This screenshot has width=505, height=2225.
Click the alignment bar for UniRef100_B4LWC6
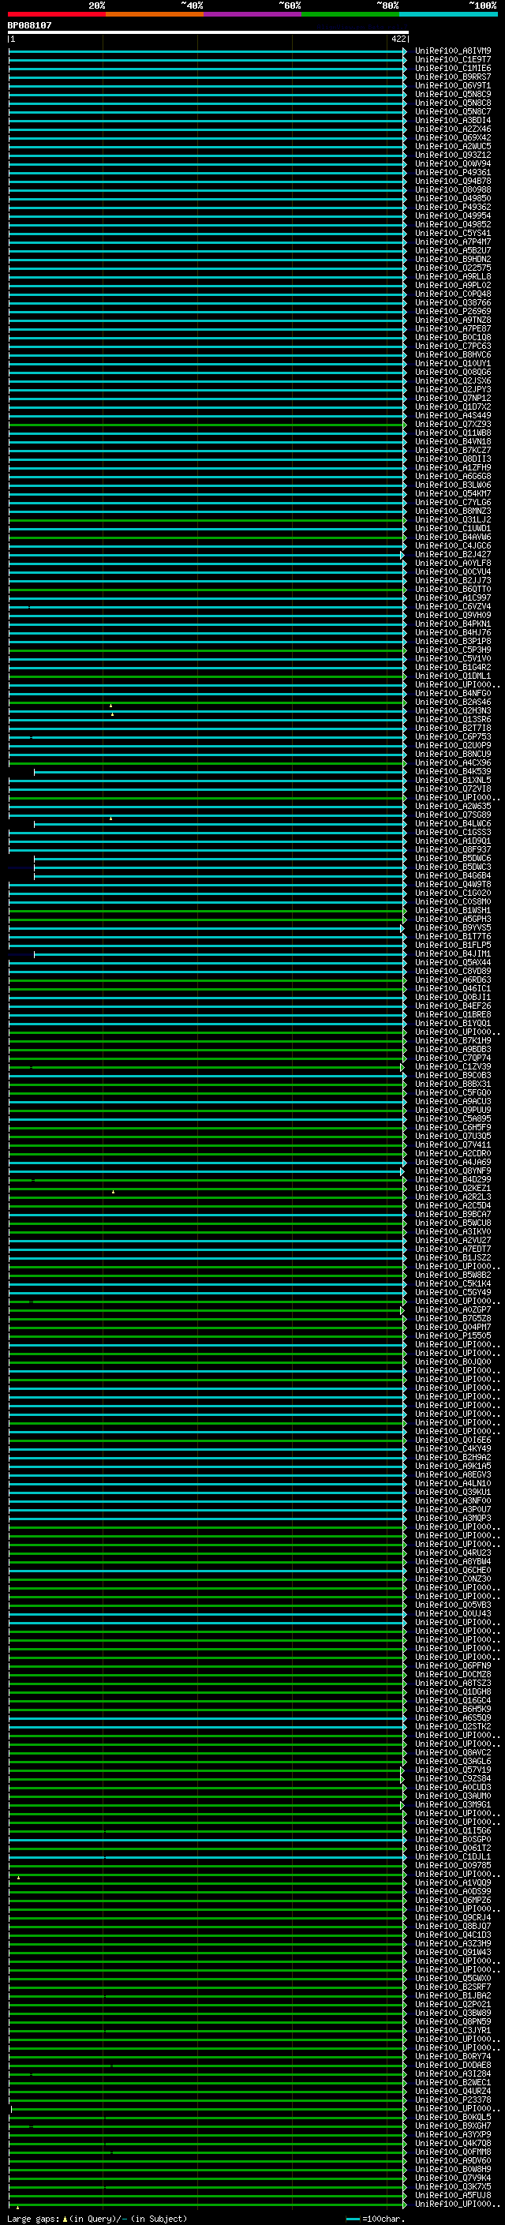tap(220, 824)
